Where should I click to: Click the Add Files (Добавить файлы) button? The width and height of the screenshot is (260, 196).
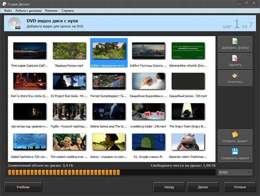(x=235, y=44)
